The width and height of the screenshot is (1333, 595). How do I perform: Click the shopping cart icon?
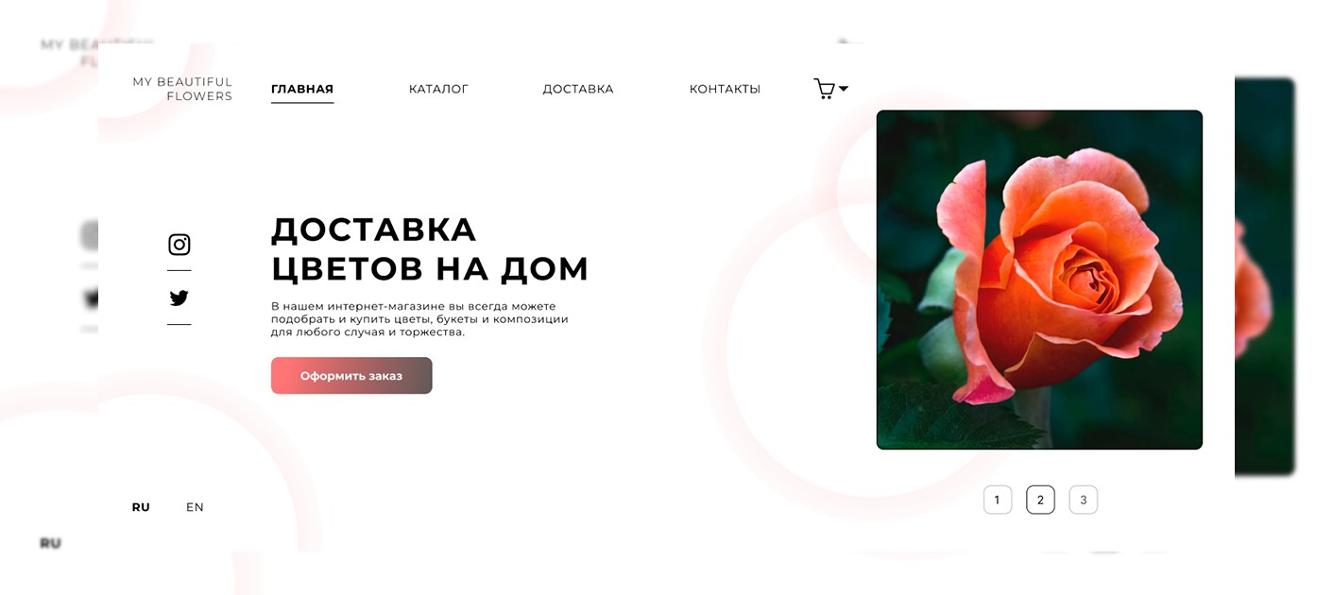pos(824,89)
